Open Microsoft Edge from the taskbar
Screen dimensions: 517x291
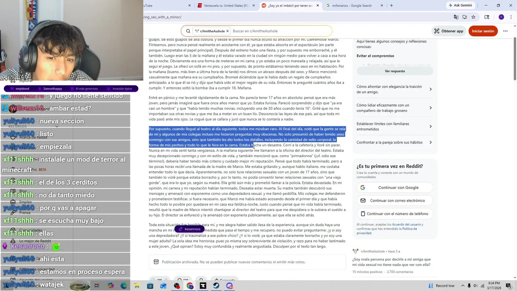tap(124, 286)
